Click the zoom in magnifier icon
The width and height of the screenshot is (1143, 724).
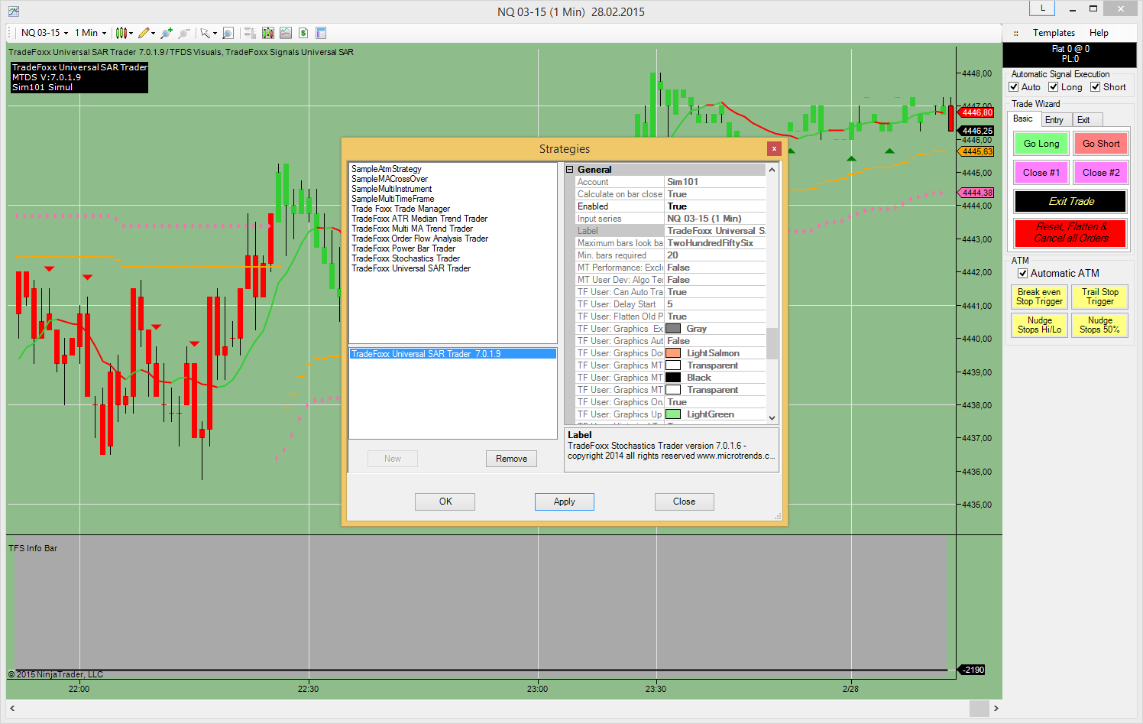pyautogui.click(x=167, y=33)
